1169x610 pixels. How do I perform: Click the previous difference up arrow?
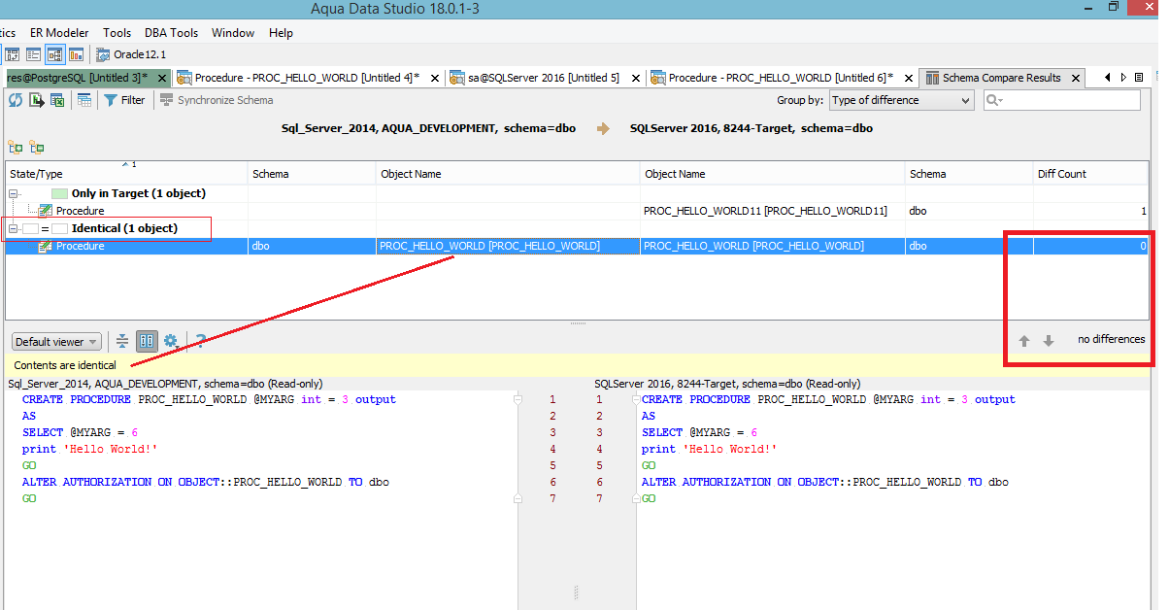pyautogui.click(x=1023, y=341)
